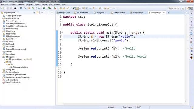Click the Coverage run icon

pyautogui.click(x=49, y=8)
